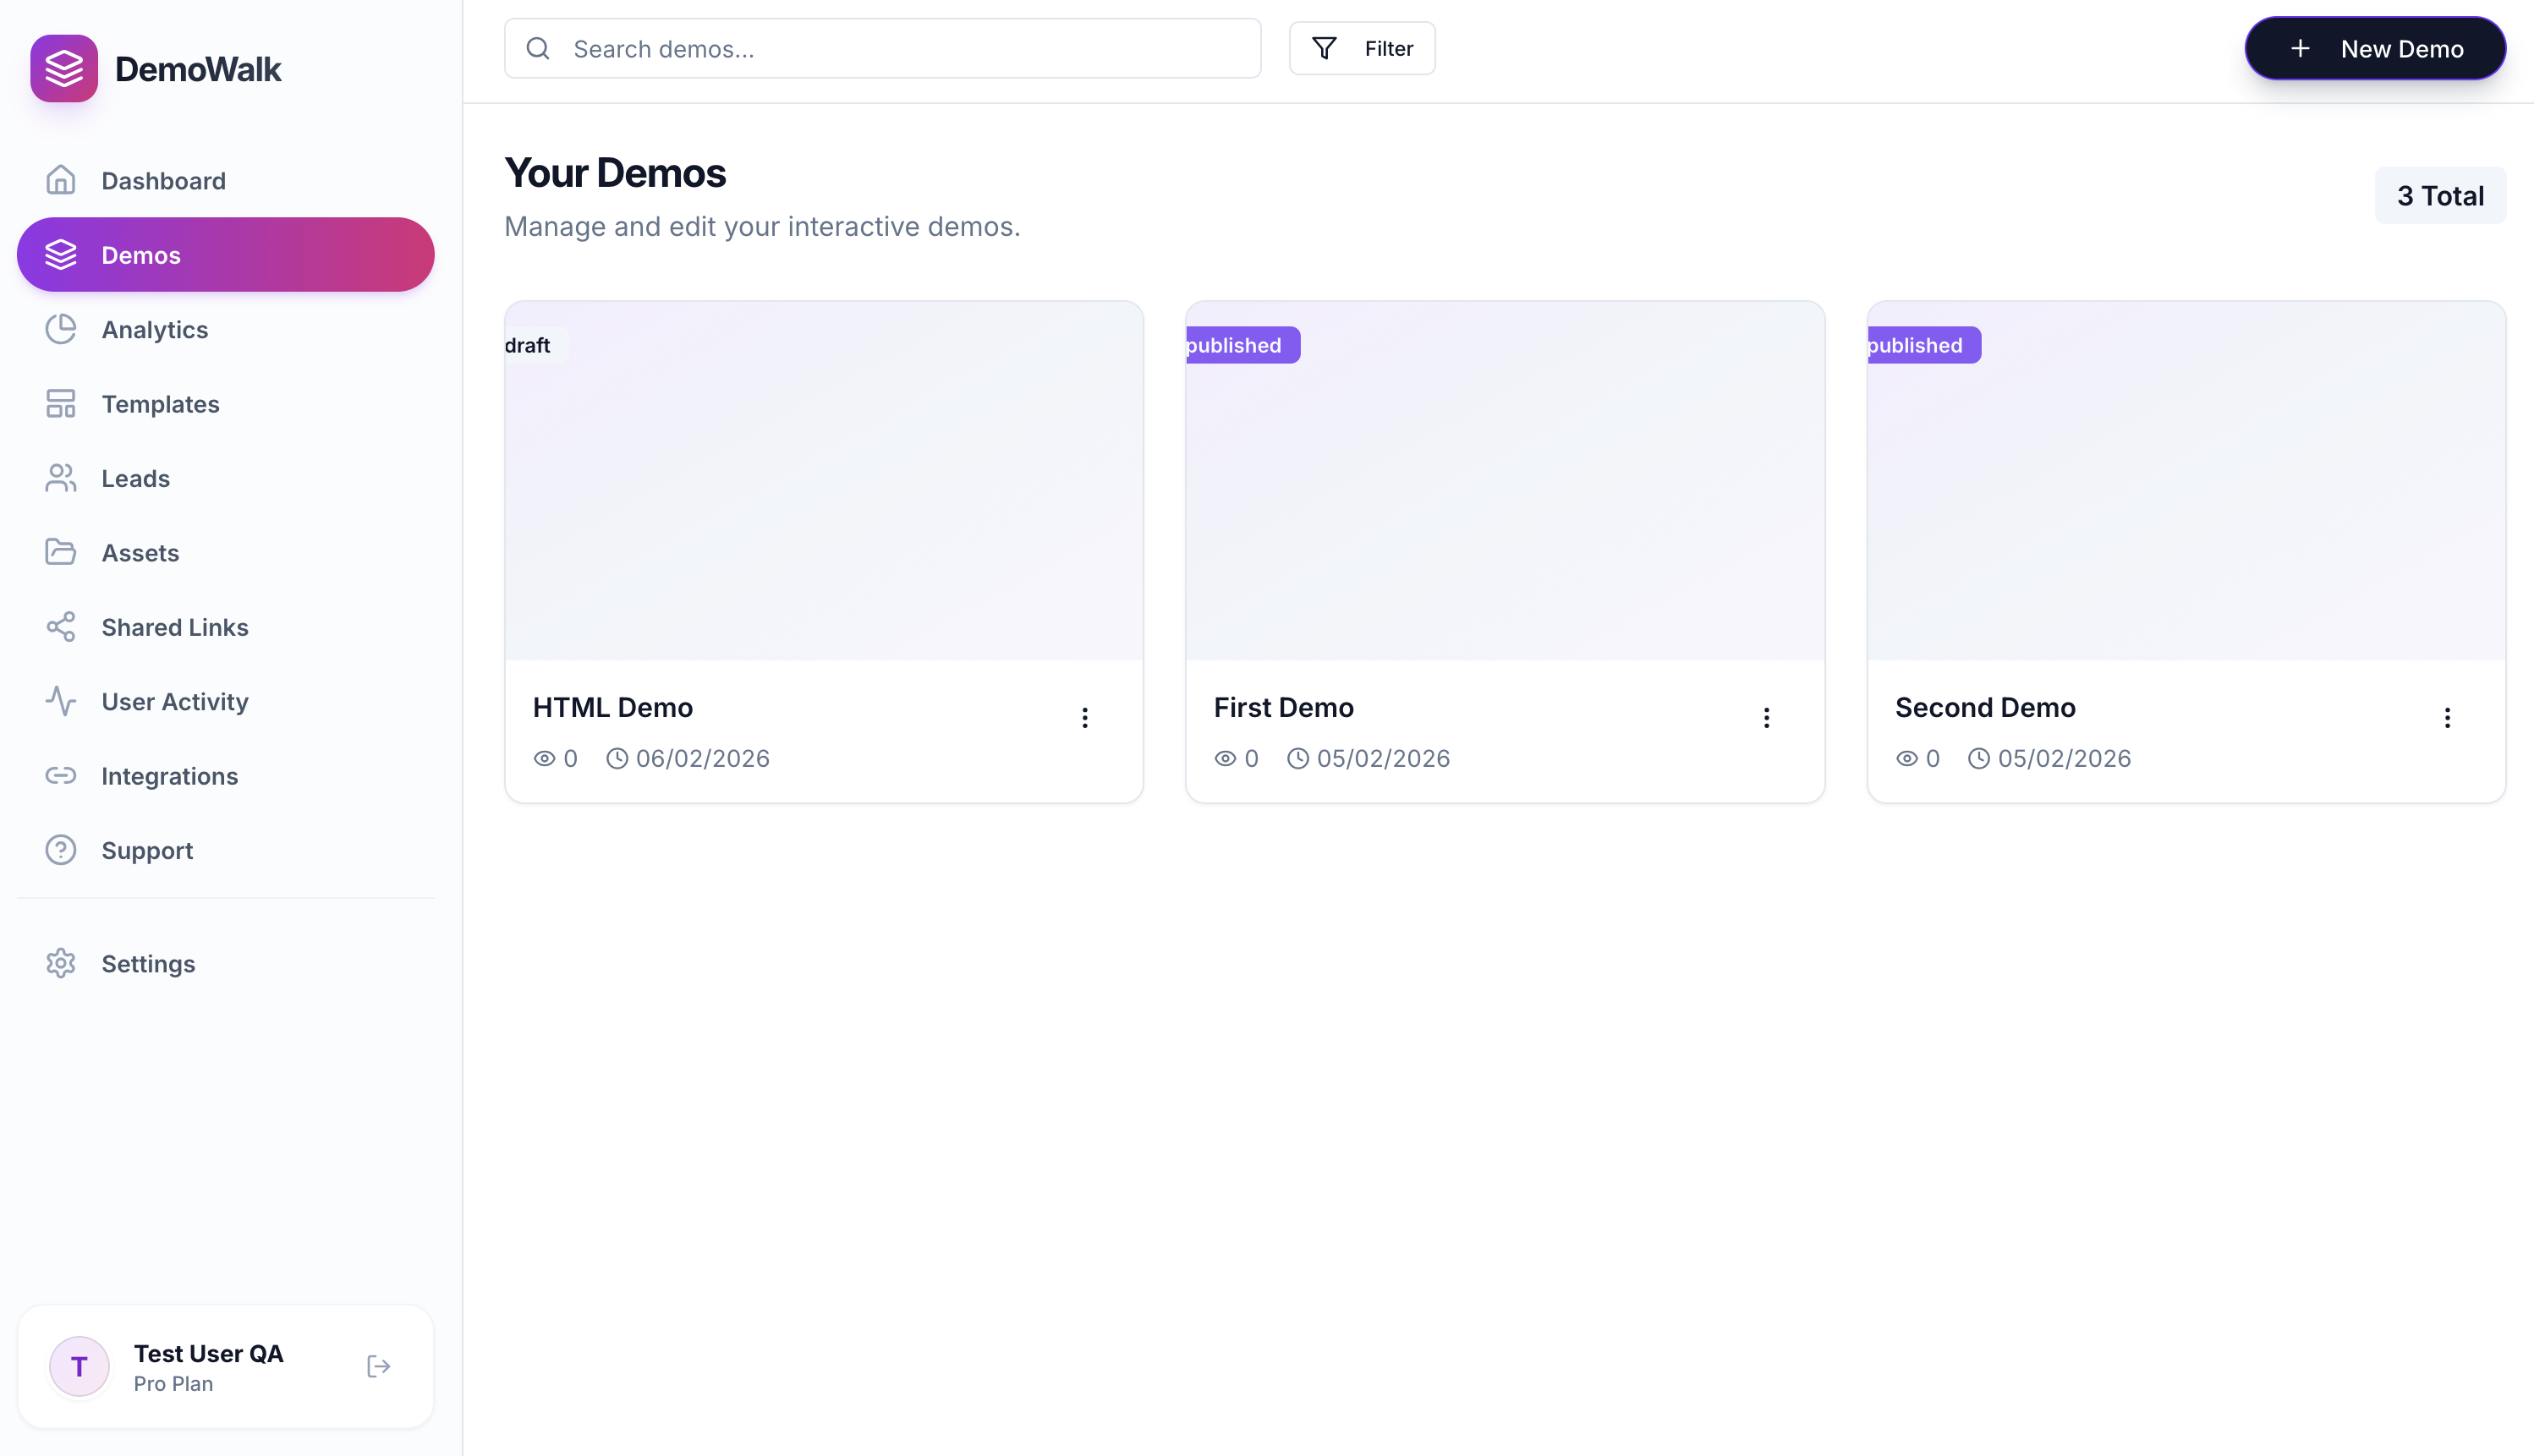This screenshot has width=2534, height=1456.
Task: Click the Analytics pie chart icon
Action: 61,329
